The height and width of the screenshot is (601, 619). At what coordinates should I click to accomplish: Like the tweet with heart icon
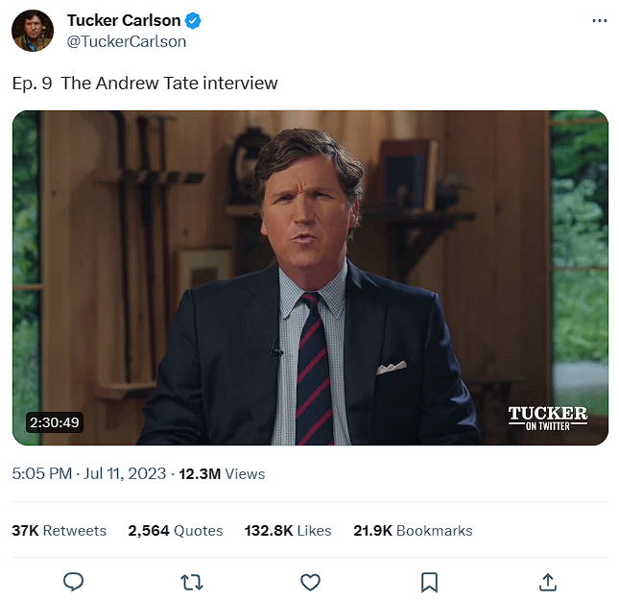pyautogui.click(x=310, y=582)
